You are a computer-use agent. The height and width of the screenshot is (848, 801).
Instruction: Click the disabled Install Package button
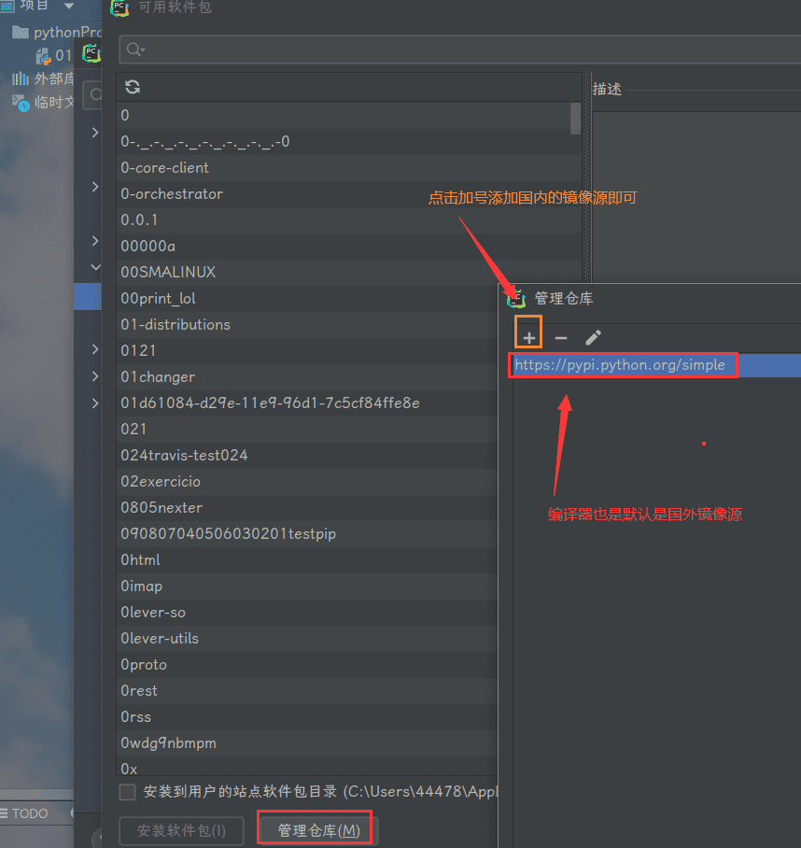click(181, 830)
